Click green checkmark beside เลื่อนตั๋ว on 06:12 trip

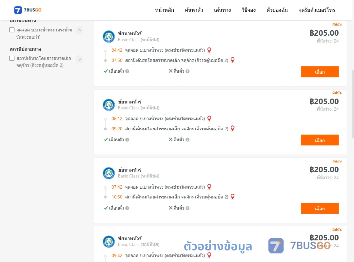[x=106, y=140]
